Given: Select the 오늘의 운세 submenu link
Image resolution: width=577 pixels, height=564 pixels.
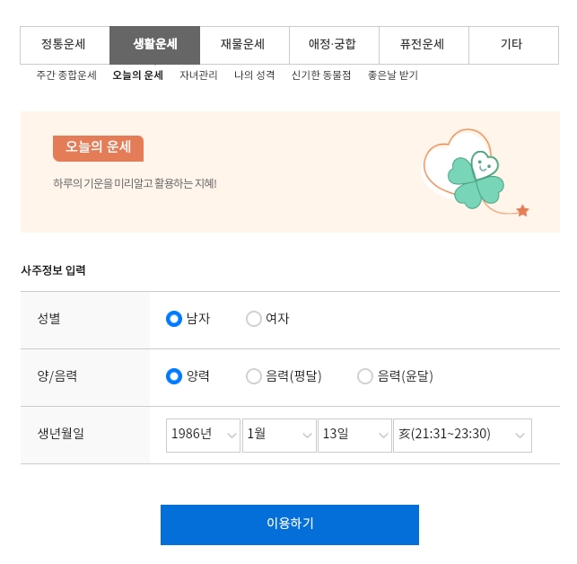Looking at the screenshot, I should coord(137,75).
